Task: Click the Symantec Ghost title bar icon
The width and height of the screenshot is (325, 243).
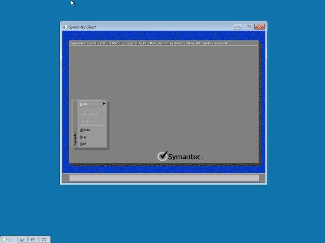Action: 65,27
